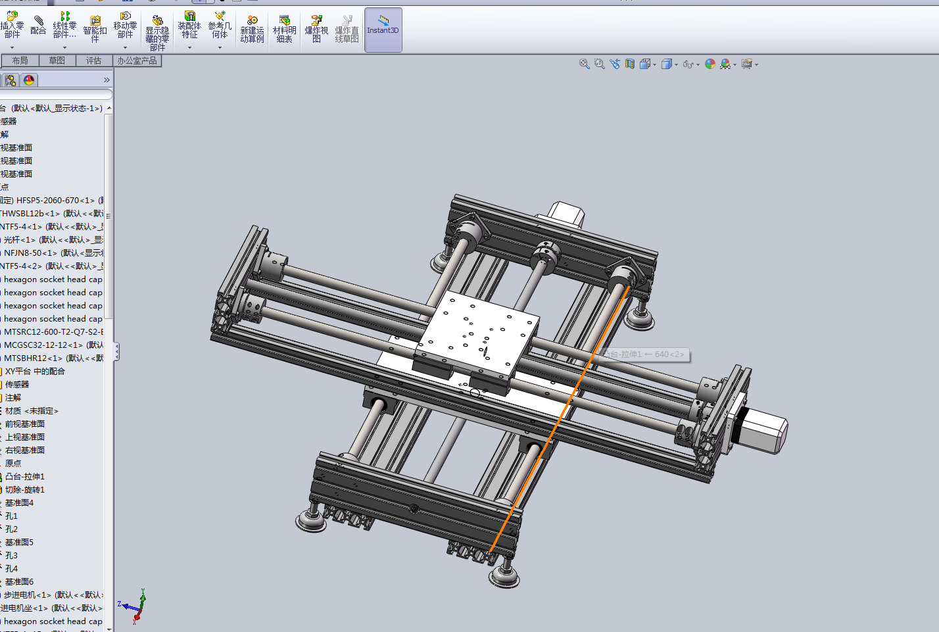
Task: Select 凸台-拉伸1 in the feature tree
Action: pyautogui.click(x=25, y=476)
